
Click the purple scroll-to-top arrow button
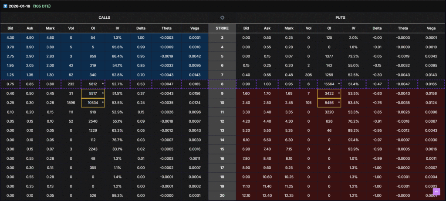click(x=436, y=191)
